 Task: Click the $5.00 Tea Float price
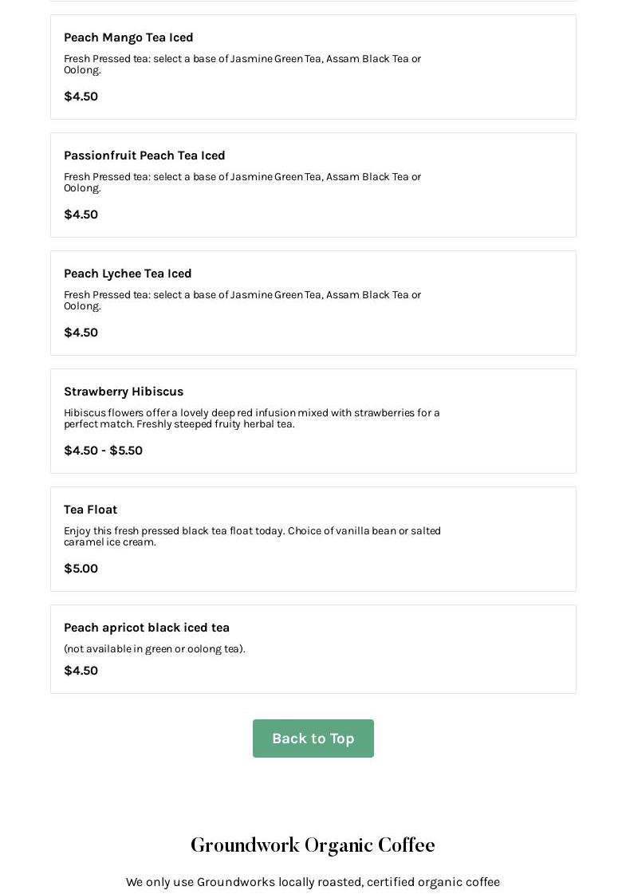[81, 569]
